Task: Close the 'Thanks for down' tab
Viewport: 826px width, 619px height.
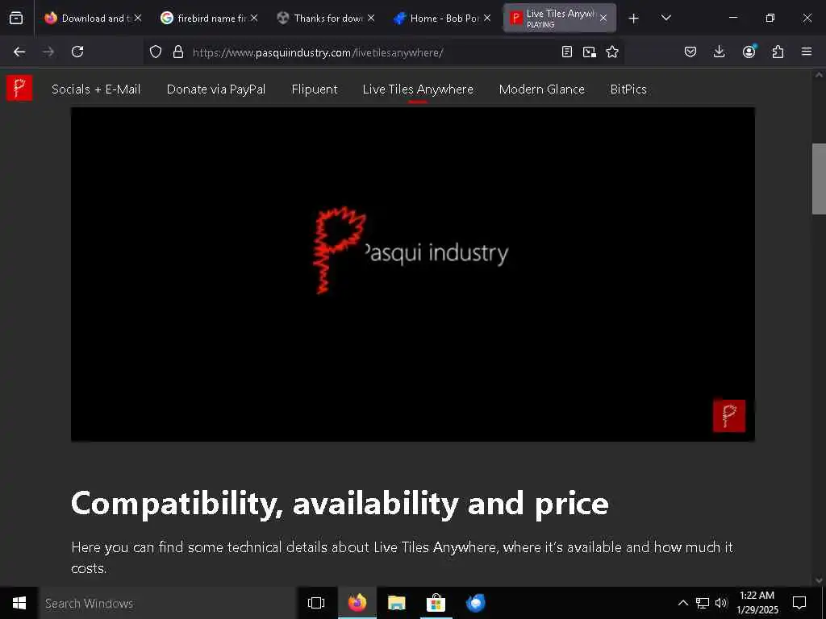Action: click(371, 19)
